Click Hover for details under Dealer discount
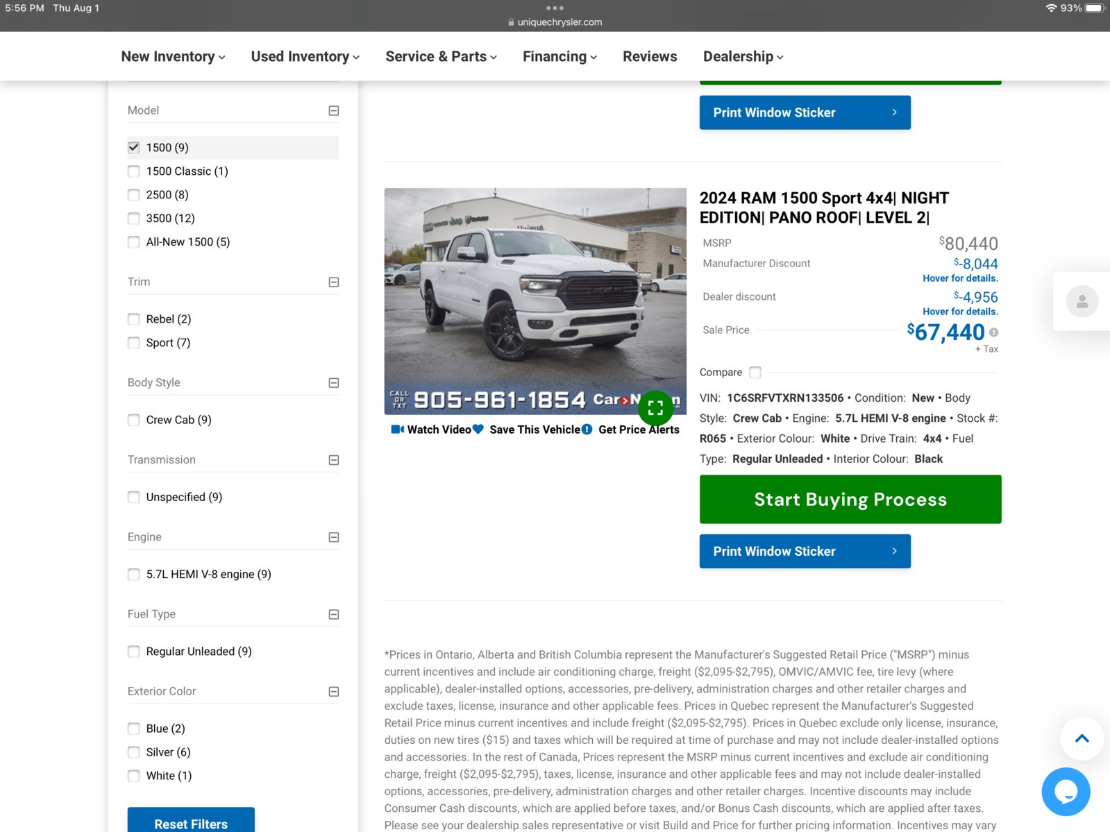This screenshot has width=1110, height=832. [x=960, y=312]
